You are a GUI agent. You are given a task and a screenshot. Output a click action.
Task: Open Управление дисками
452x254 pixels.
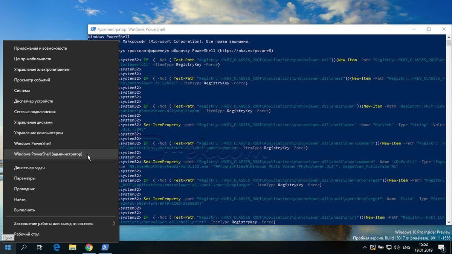point(61,122)
